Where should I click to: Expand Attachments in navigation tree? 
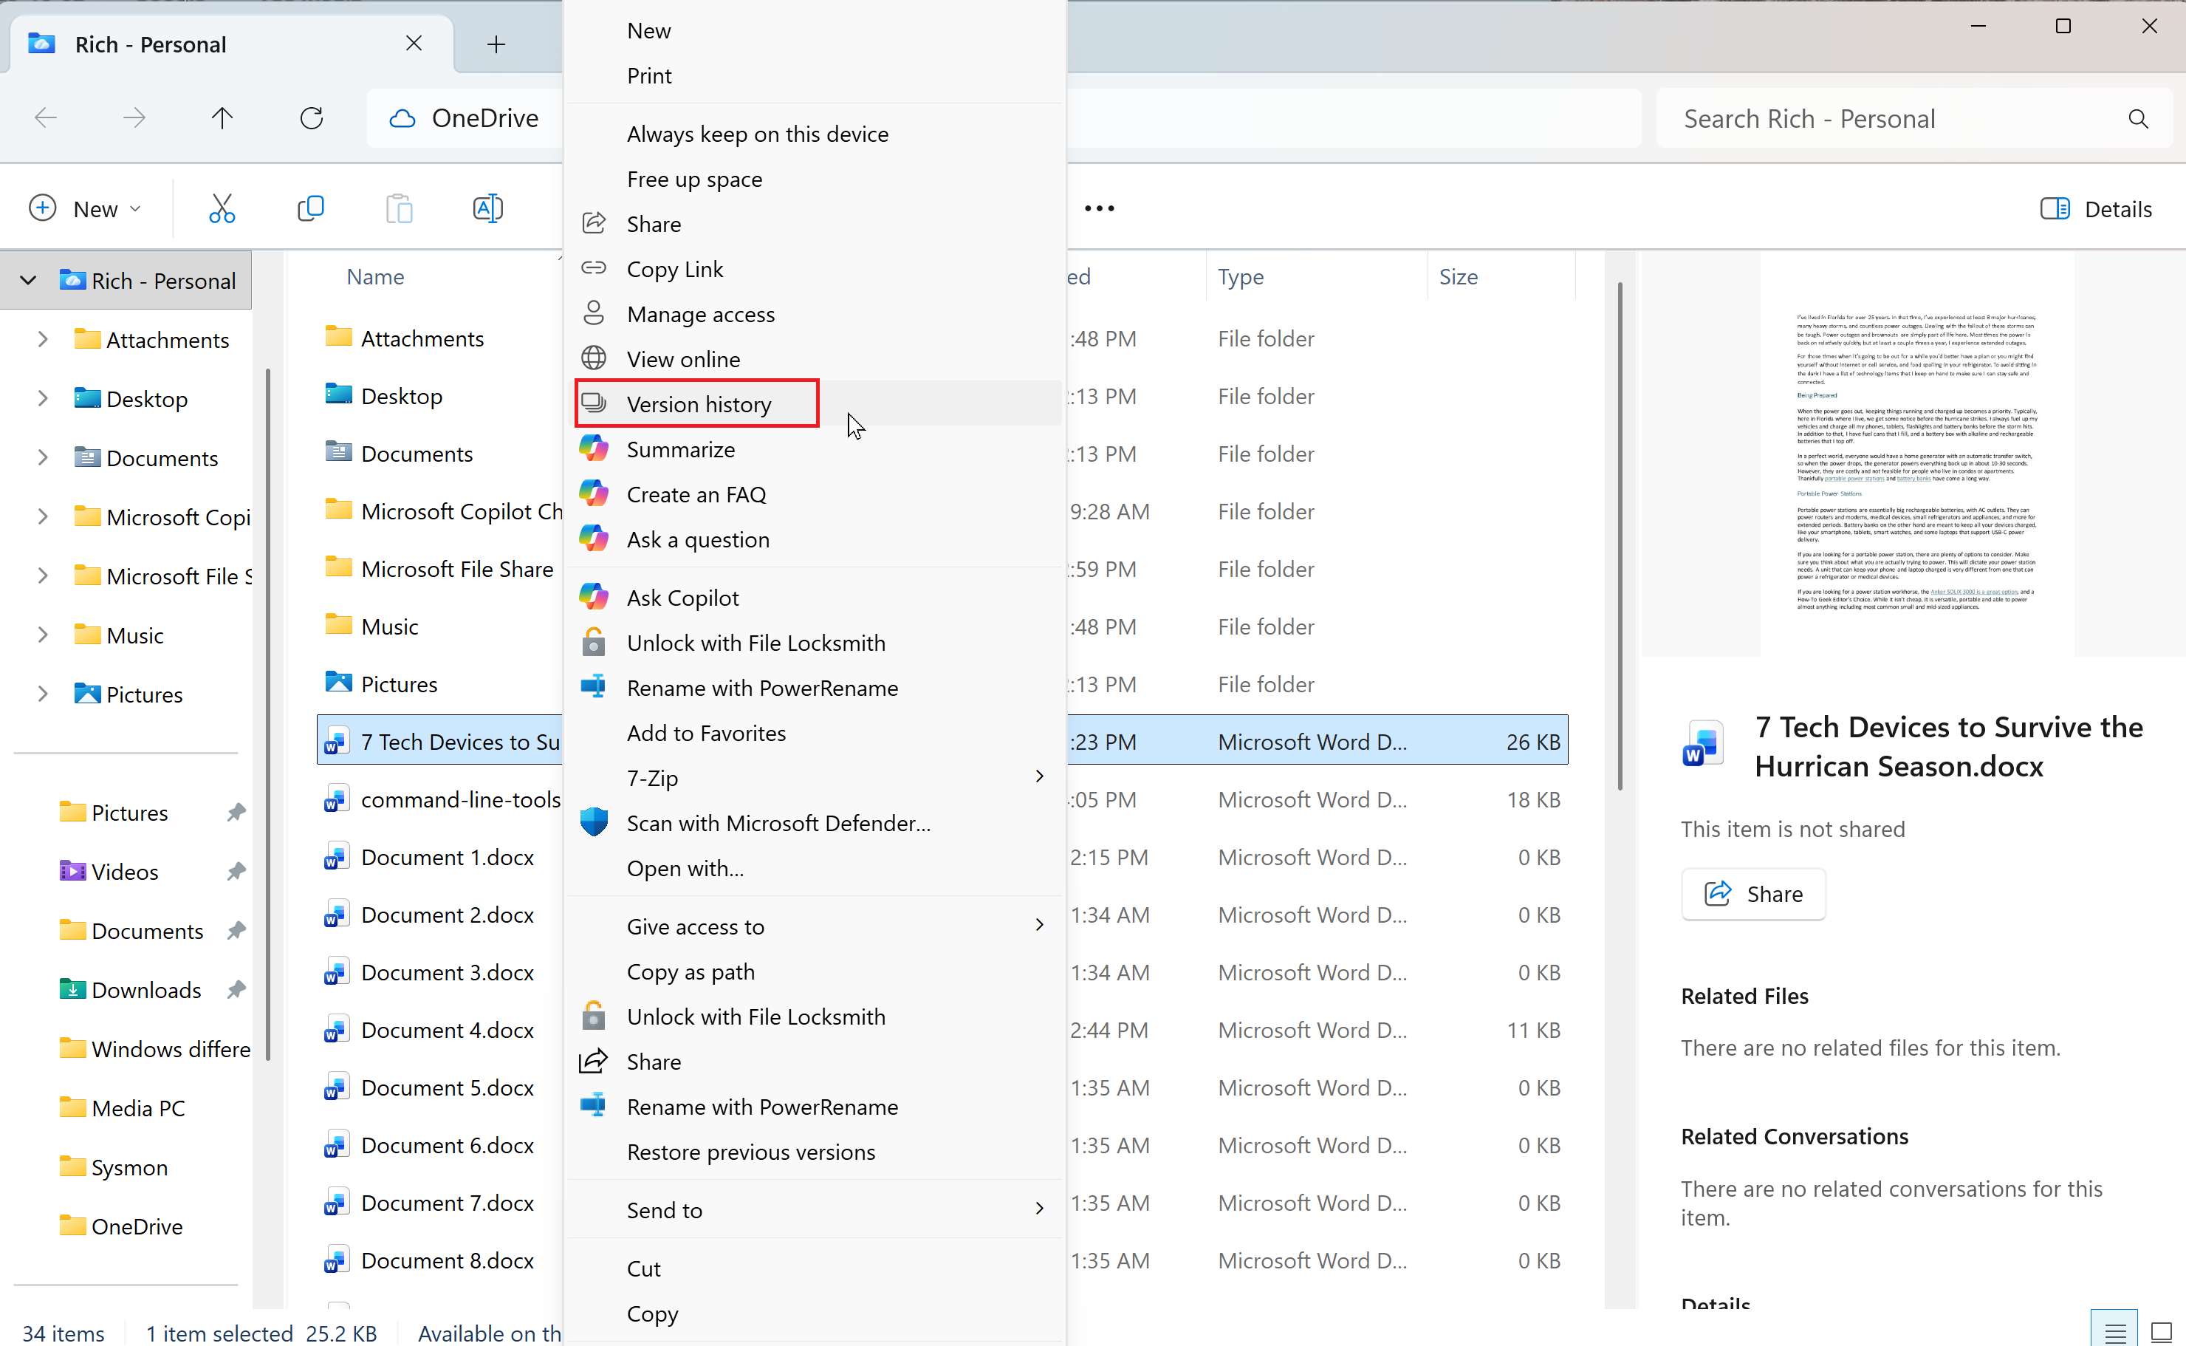42,339
